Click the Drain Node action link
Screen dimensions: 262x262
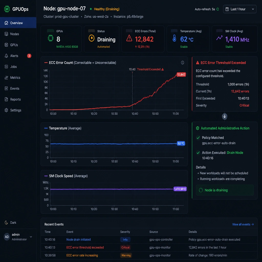coord(235,152)
